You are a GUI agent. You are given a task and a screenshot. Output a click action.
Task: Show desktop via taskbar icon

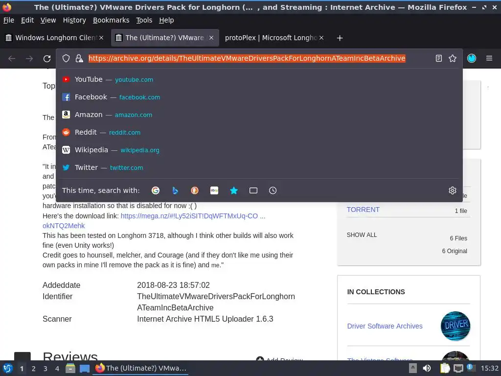(x=84, y=368)
